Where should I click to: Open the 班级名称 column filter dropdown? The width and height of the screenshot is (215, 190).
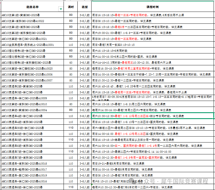coord(61,9)
